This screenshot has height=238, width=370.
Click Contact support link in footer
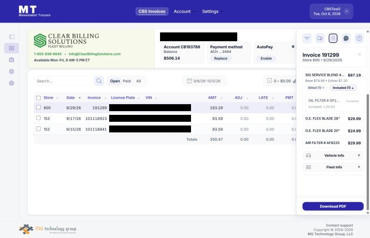[339, 225]
